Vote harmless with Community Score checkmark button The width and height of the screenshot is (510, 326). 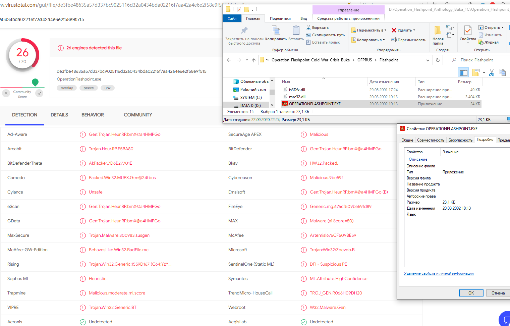40,94
